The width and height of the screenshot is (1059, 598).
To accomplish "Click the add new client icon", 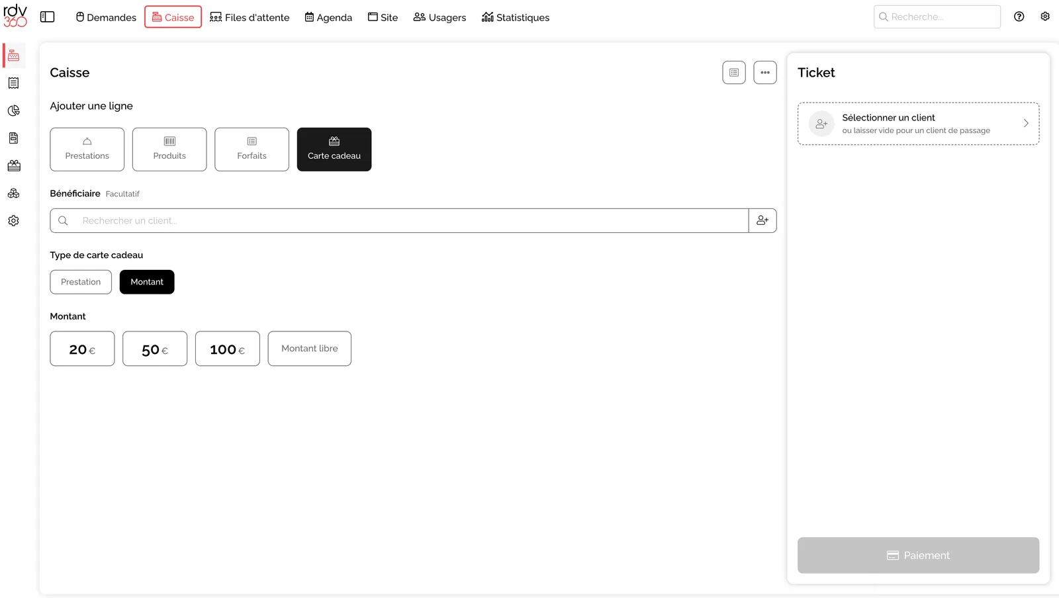I will tap(762, 221).
